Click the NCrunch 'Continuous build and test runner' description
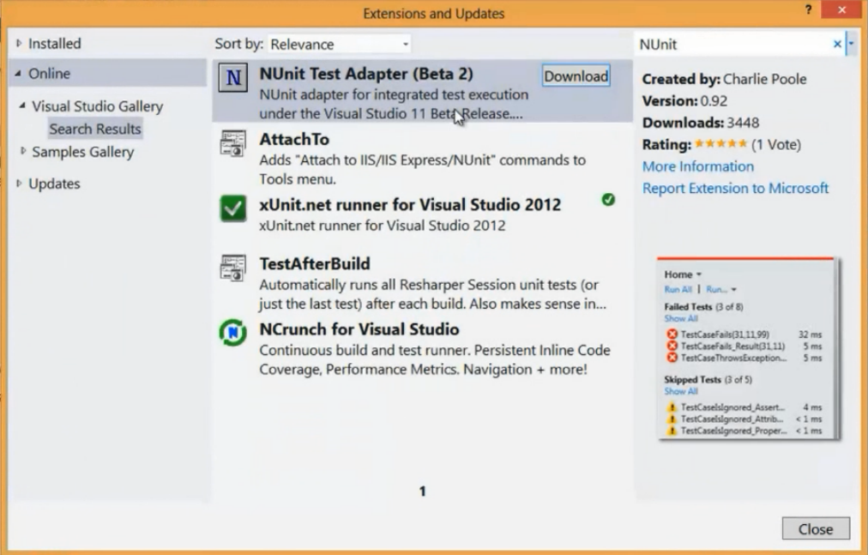The image size is (868, 555). (x=435, y=359)
